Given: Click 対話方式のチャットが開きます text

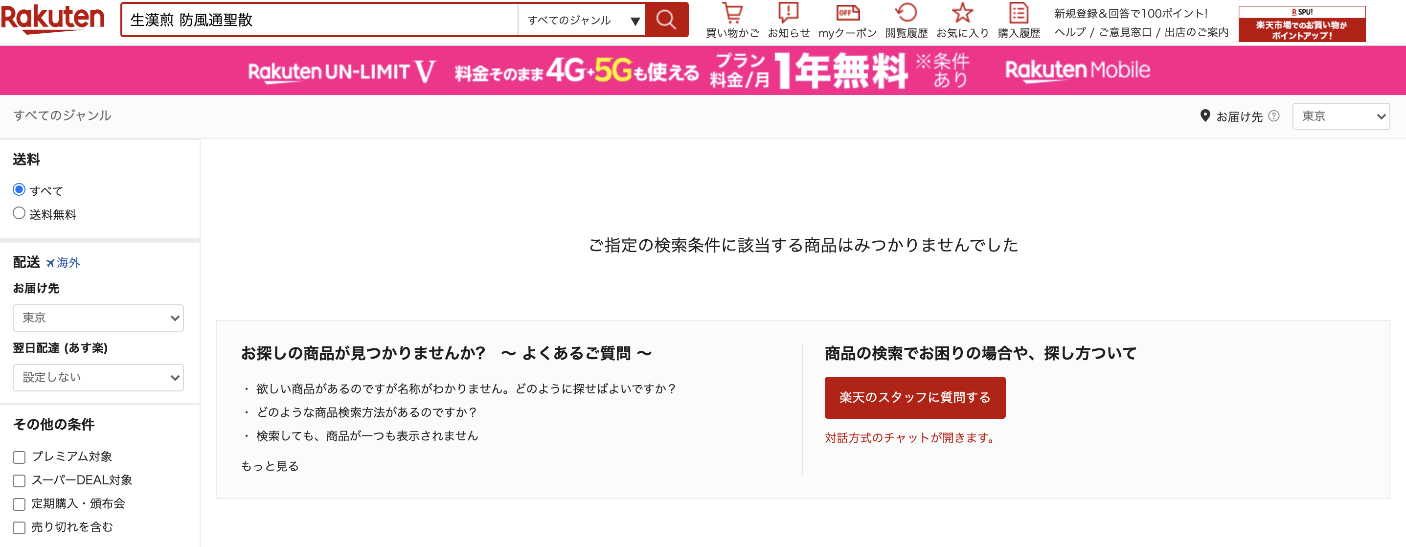Looking at the screenshot, I should (x=910, y=438).
